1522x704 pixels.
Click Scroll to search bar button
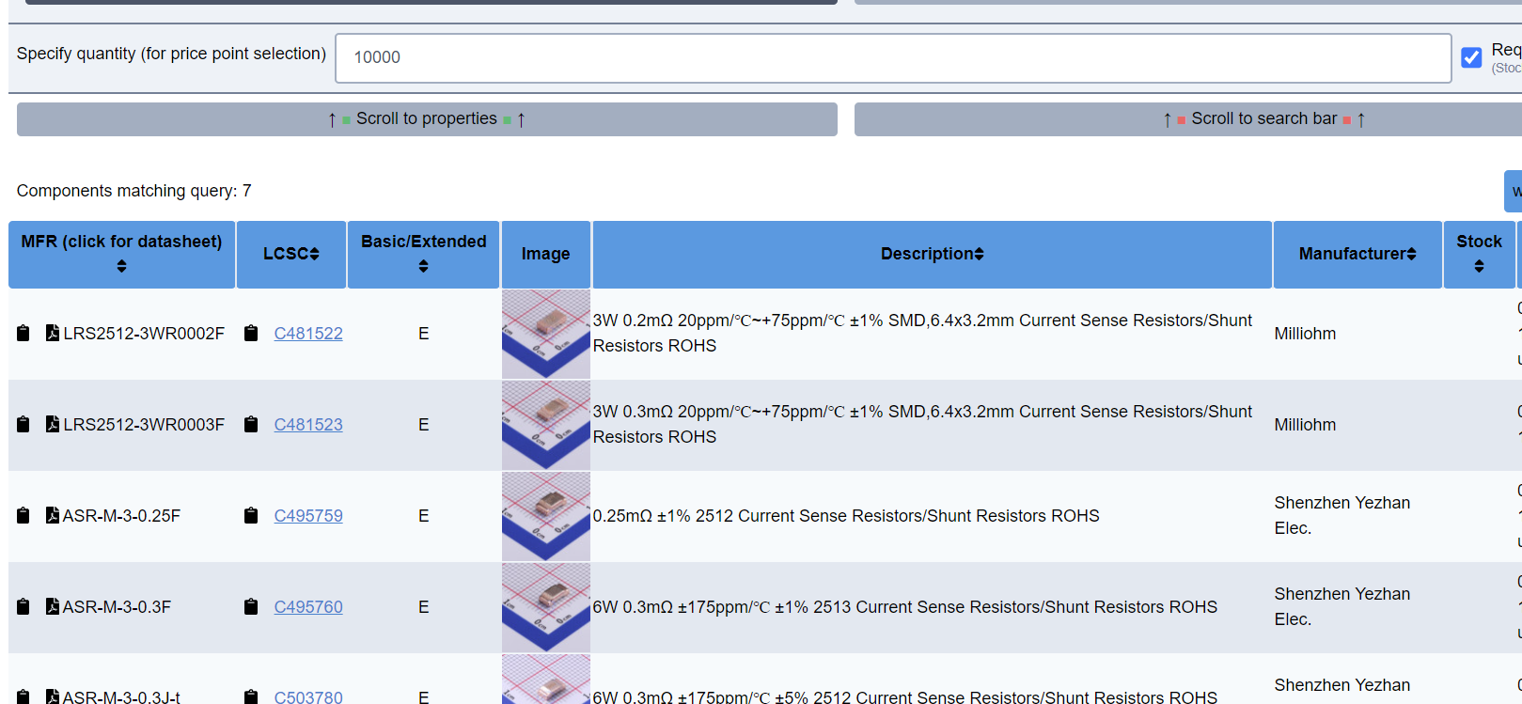tap(1188, 119)
